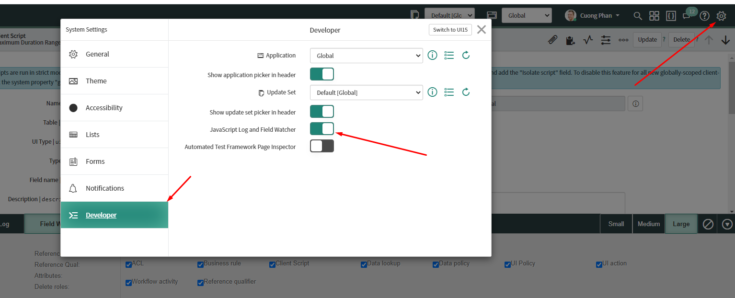Screen dimensions: 735x298
Task: Click the personalize form sliders icon
Action: (x=606, y=40)
